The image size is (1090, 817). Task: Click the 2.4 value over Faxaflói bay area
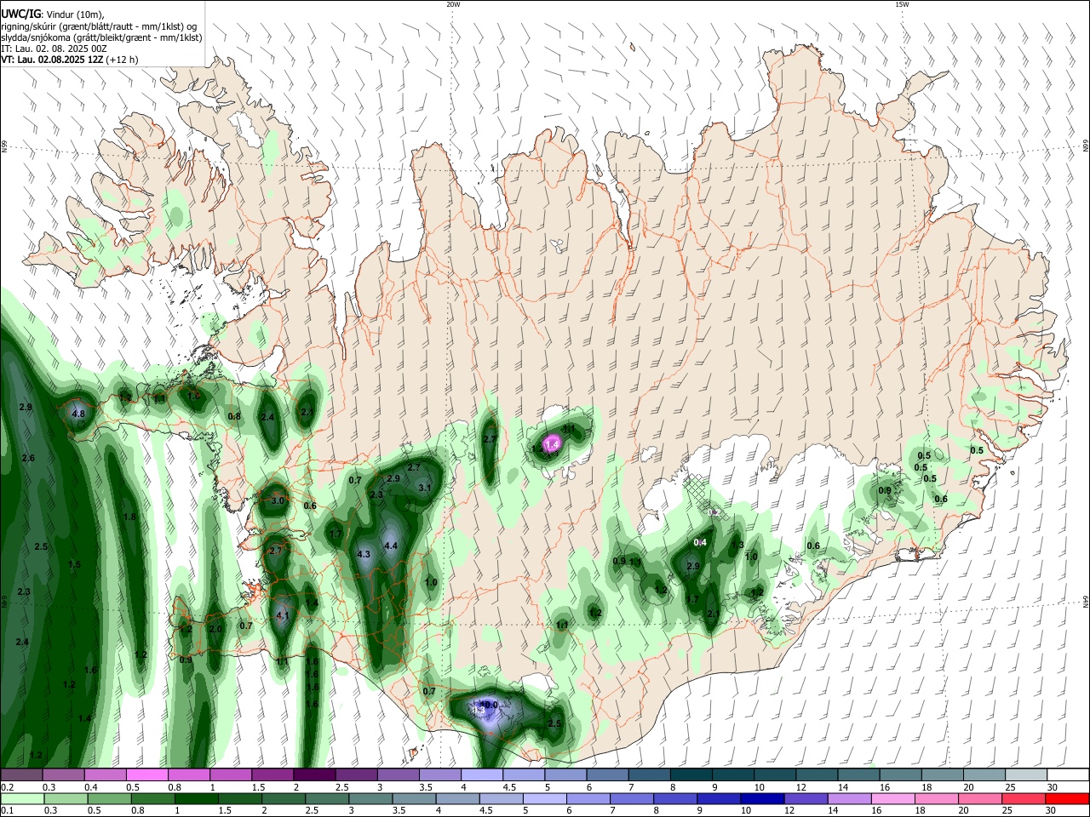pyautogui.click(x=267, y=417)
